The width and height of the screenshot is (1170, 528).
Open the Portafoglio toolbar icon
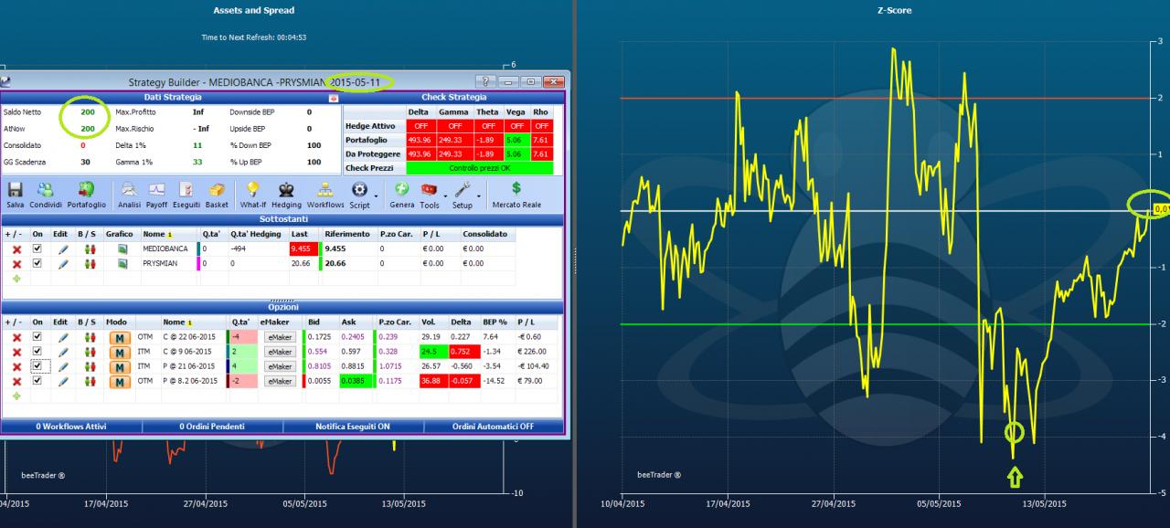coord(86,189)
